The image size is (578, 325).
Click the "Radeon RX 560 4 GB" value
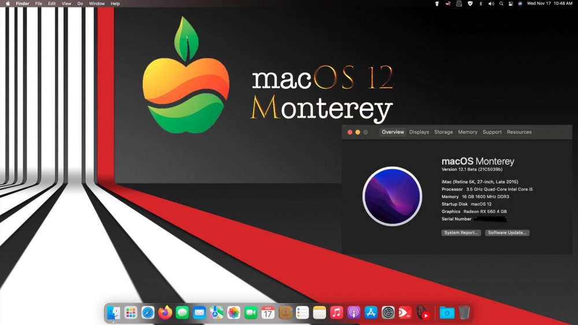pyautogui.click(x=485, y=211)
